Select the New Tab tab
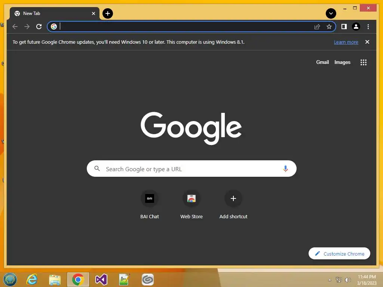Image resolution: width=383 pixels, height=287 pixels. [x=54, y=13]
